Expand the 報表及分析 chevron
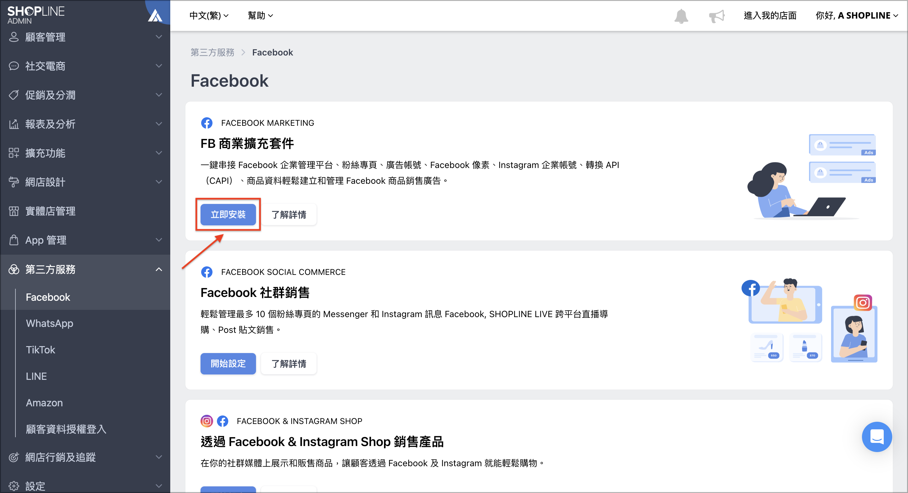Screen dimensions: 908x493 click(x=159, y=124)
